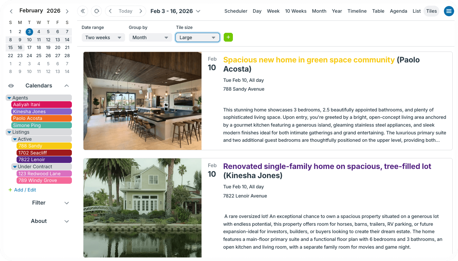Click the Today button

(125, 11)
